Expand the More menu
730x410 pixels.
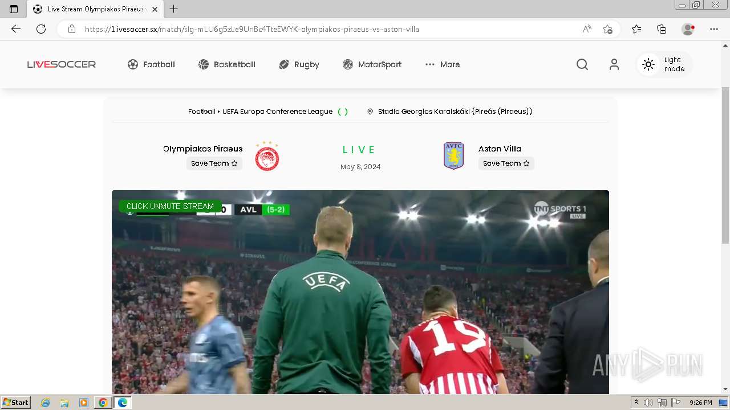[x=443, y=64]
